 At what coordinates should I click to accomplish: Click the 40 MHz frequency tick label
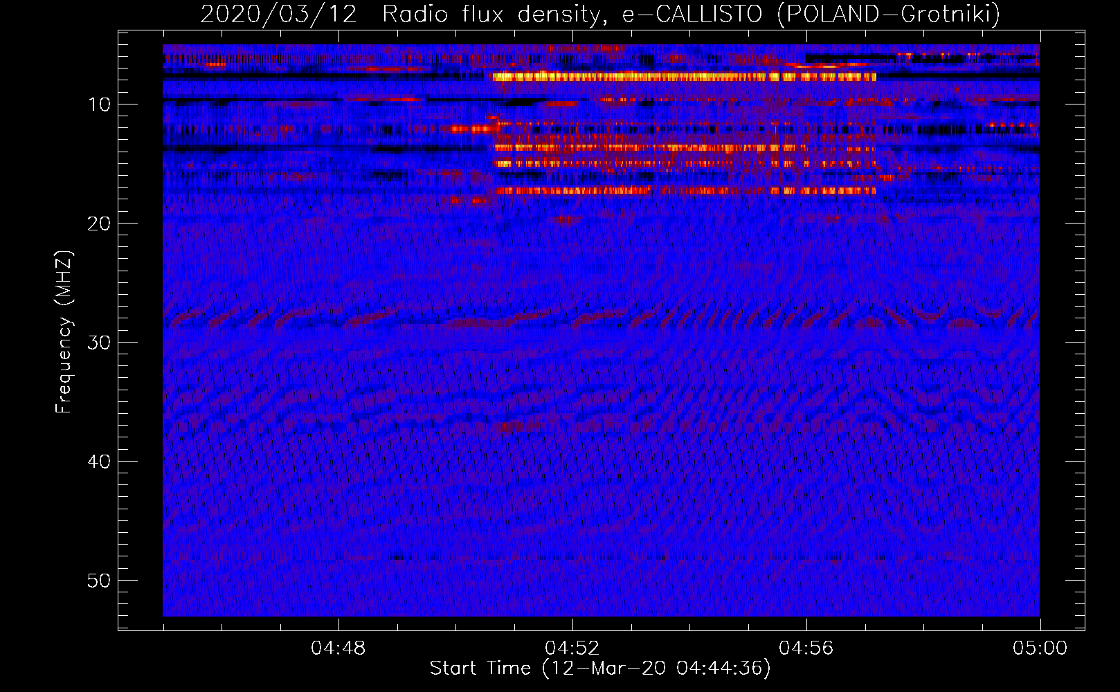click(x=100, y=462)
